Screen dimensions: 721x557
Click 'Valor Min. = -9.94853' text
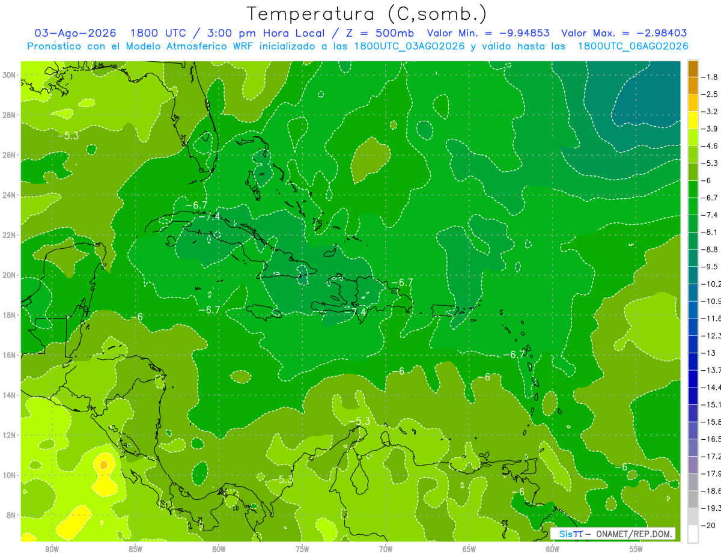click(488, 33)
